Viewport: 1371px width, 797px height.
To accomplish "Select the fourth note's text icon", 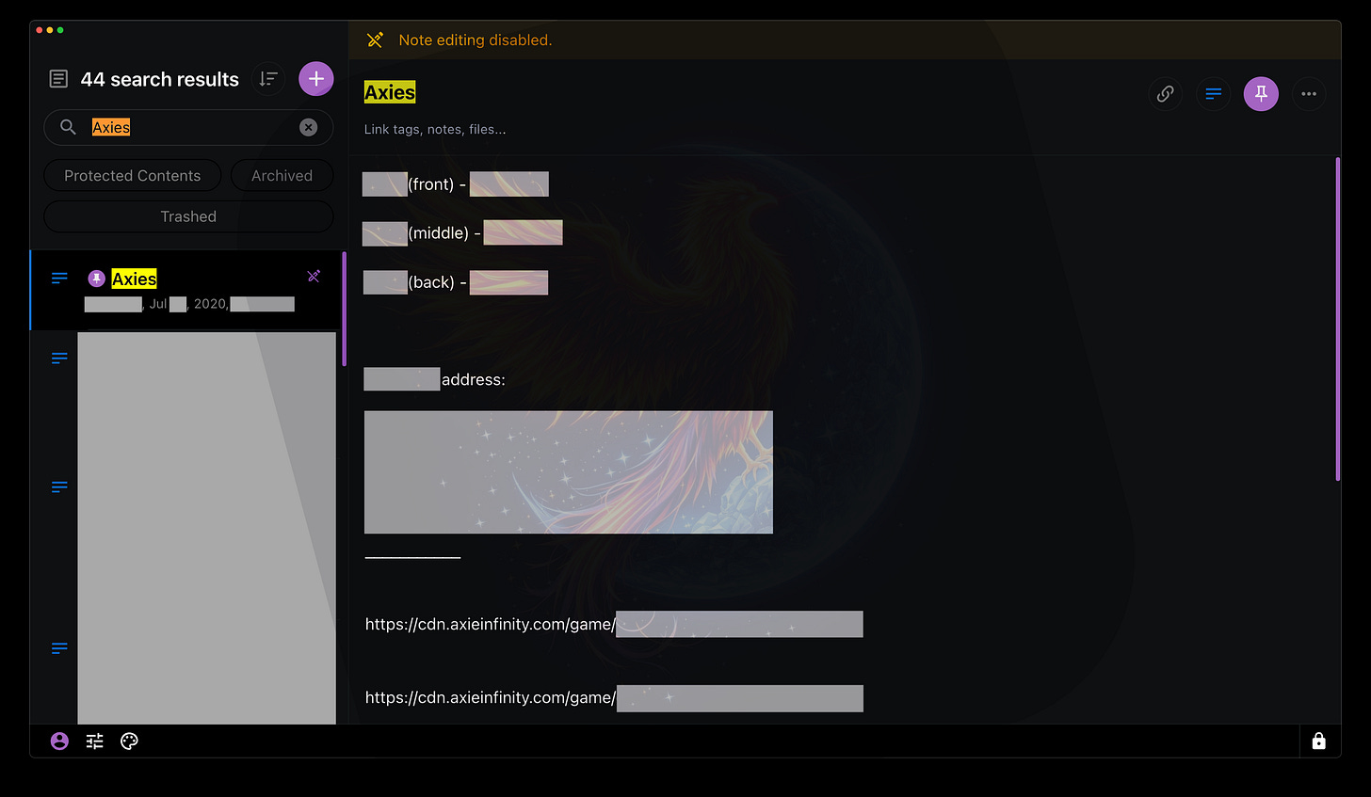I will (x=59, y=648).
